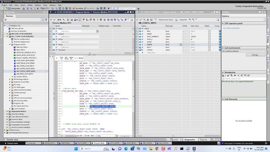Click the Snapshot button in DB toolbar
Screen dimensions: 270x152
tap(183, 20)
